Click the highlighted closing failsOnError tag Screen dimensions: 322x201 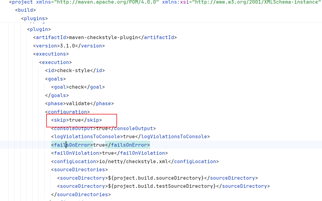pos(127,145)
